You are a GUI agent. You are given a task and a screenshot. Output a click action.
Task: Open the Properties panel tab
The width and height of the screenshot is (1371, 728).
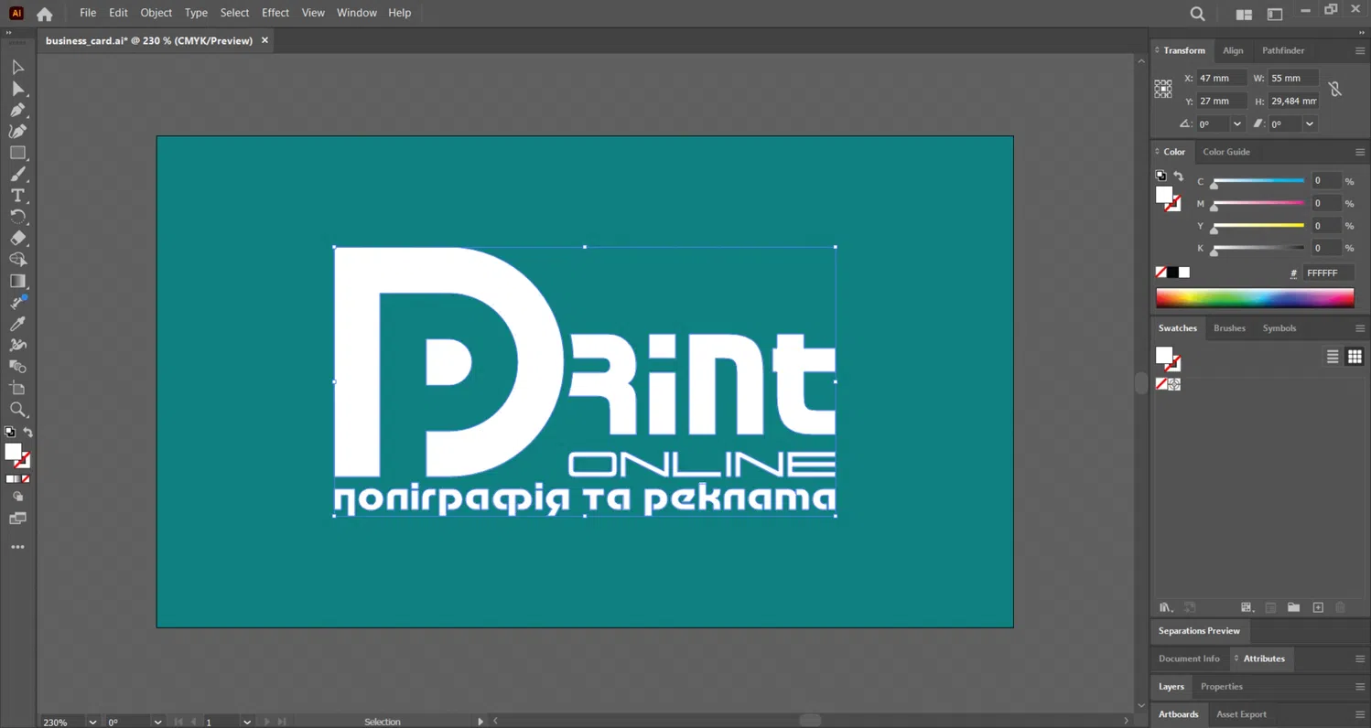click(x=1221, y=686)
